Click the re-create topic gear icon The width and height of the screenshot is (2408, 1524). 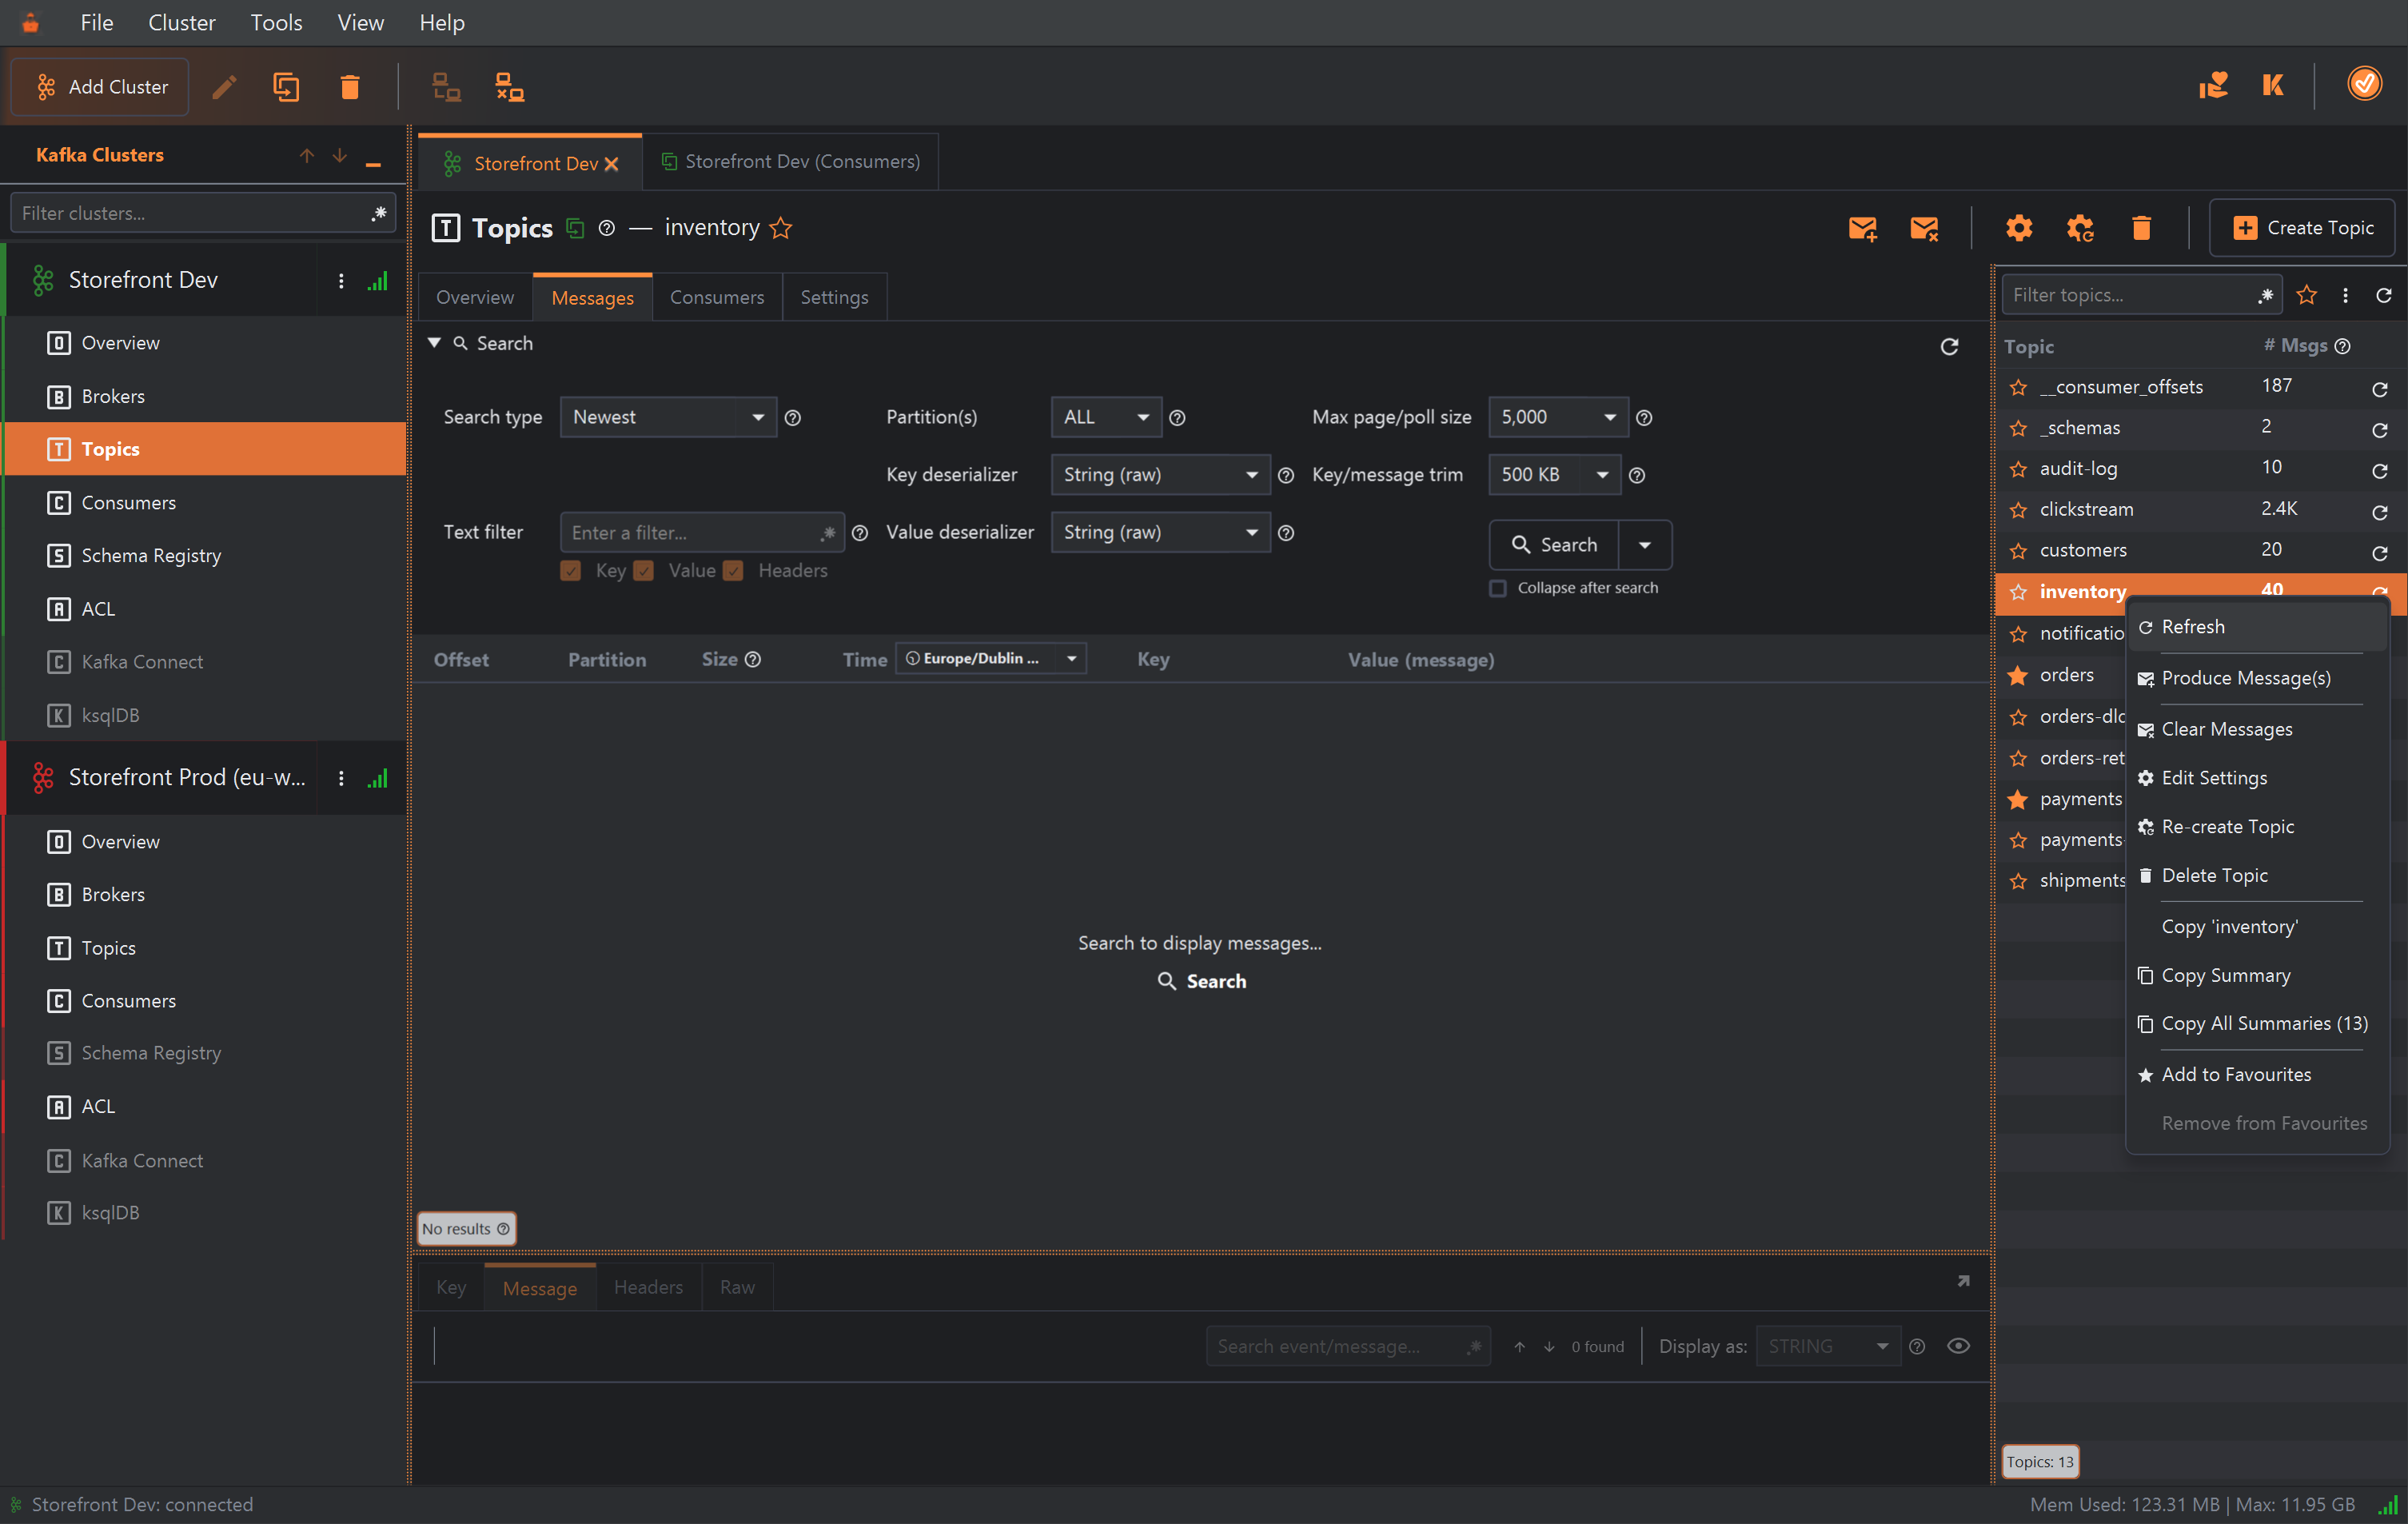[2080, 228]
